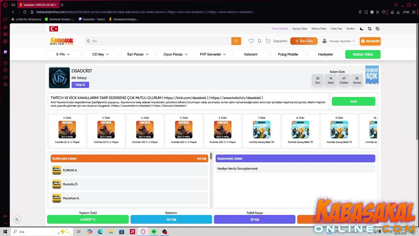Open the Pubg Mobile category
This screenshot has width=419, height=236.
coord(288,54)
